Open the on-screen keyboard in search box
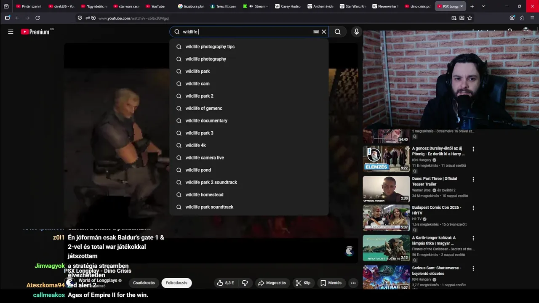This screenshot has height=303, width=539. pyautogui.click(x=316, y=32)
